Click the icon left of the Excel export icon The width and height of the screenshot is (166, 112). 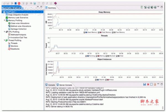[x=149, y=7]
